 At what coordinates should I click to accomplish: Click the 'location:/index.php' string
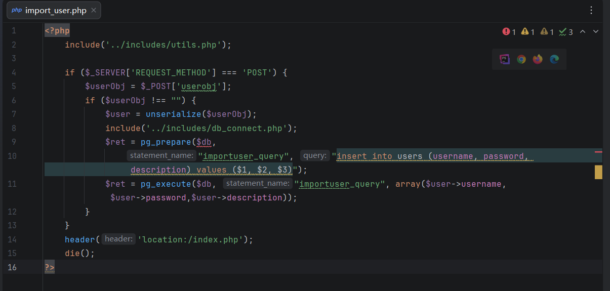point(191,239)
